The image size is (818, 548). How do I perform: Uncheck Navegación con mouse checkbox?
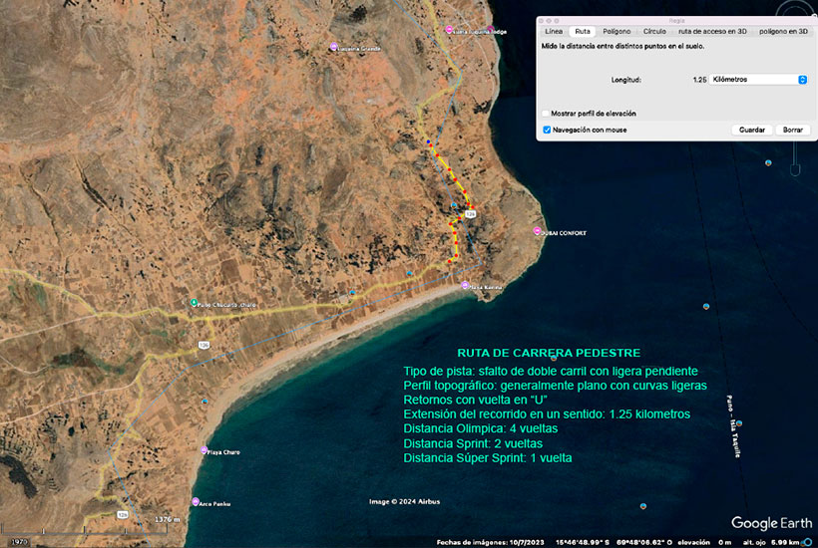(x=546, y=130)
